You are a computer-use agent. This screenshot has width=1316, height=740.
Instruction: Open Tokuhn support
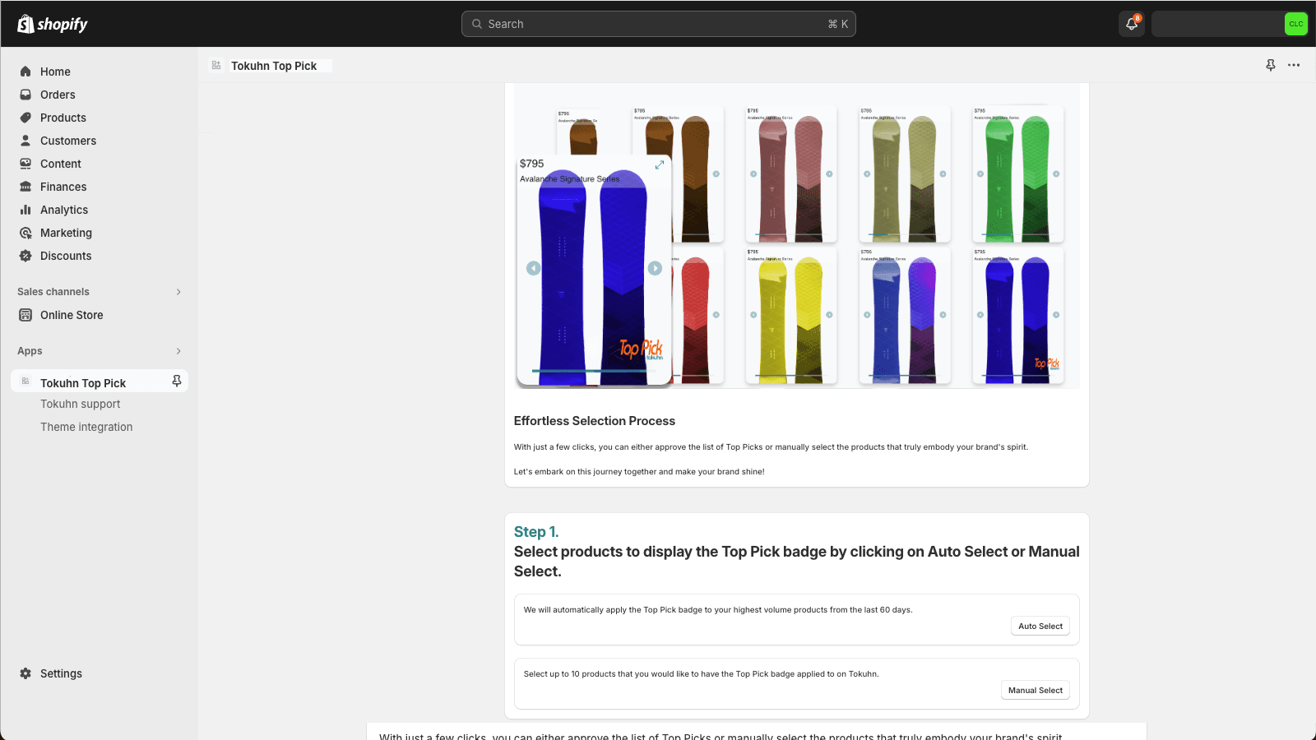coord(80,404)
